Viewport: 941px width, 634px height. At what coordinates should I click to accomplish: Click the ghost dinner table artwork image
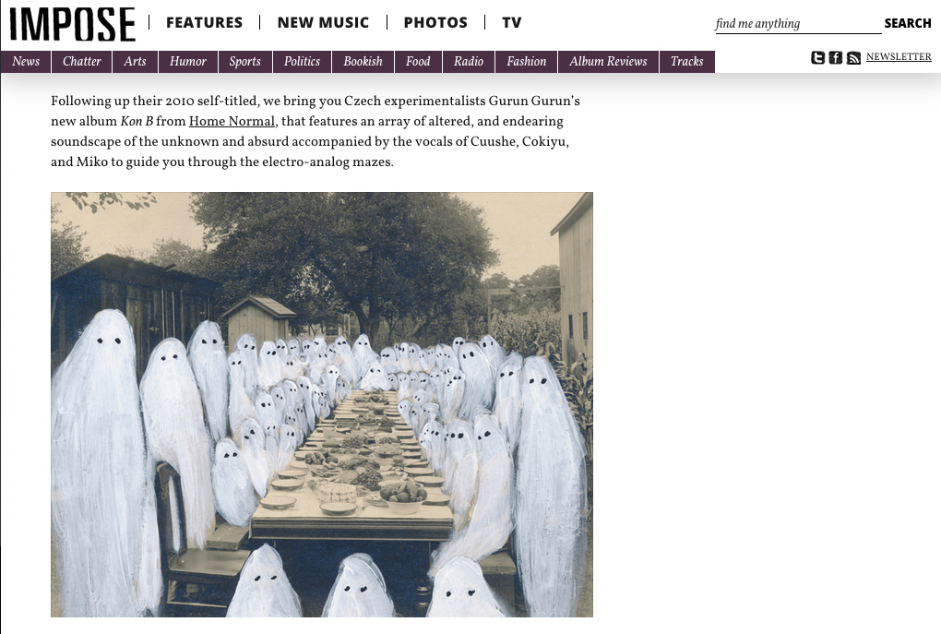[x=322, y=404]
